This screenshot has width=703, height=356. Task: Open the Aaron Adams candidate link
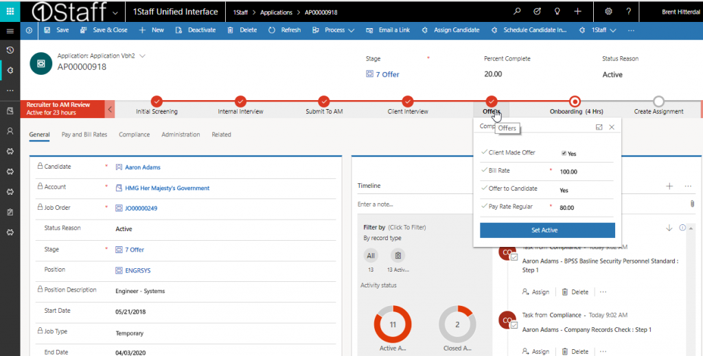point(143,167)
